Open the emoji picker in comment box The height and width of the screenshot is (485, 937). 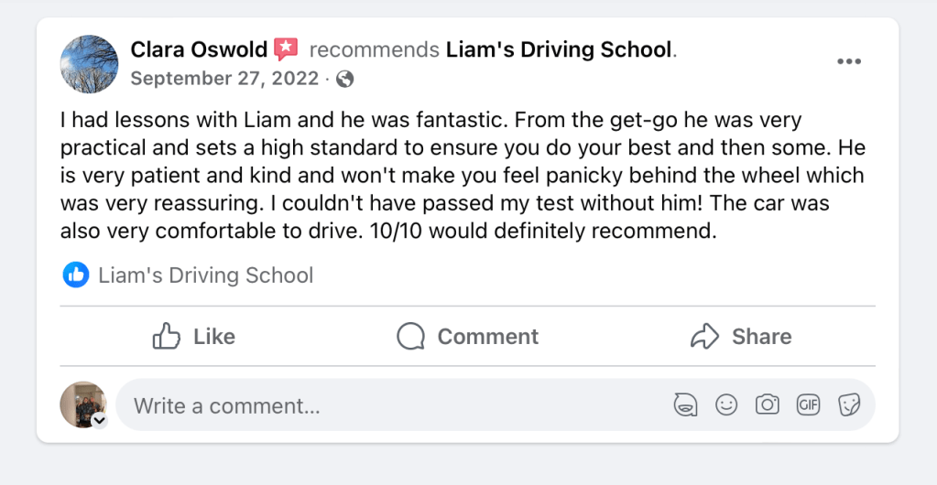click(726, 404)
